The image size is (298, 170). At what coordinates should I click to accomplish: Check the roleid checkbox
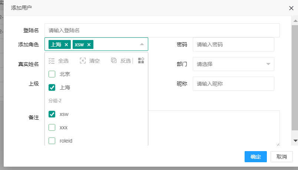[x=52, y=141]
